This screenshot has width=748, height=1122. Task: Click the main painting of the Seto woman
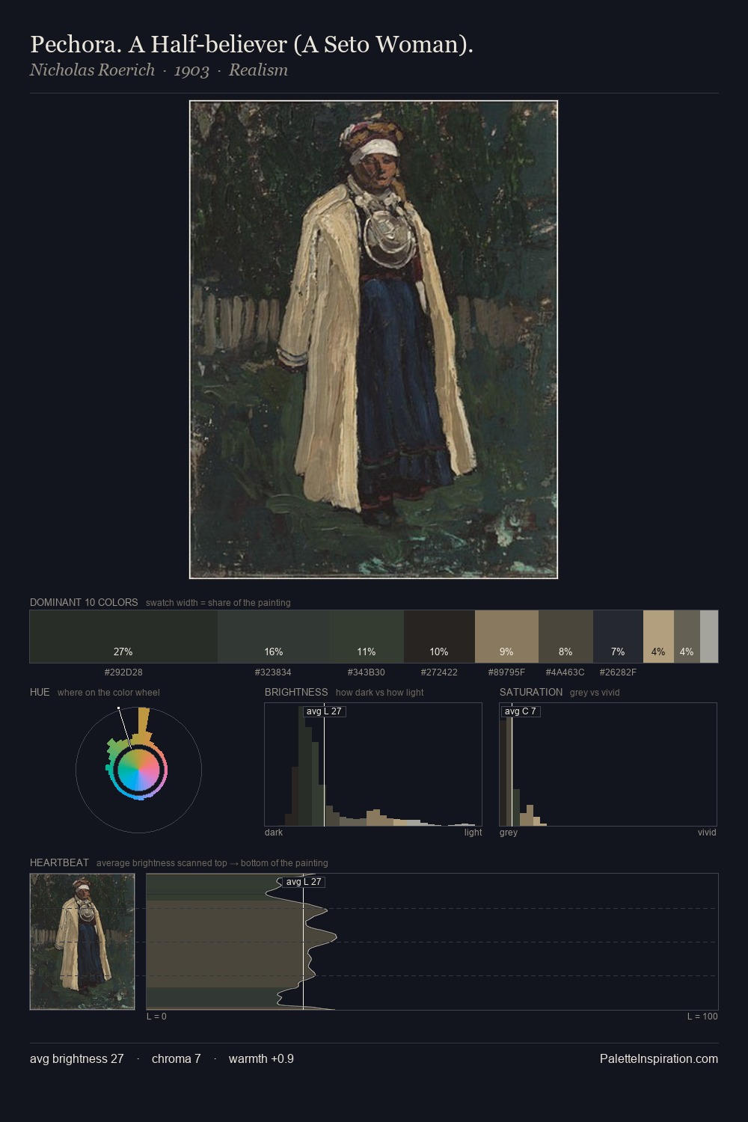point(373,340)
